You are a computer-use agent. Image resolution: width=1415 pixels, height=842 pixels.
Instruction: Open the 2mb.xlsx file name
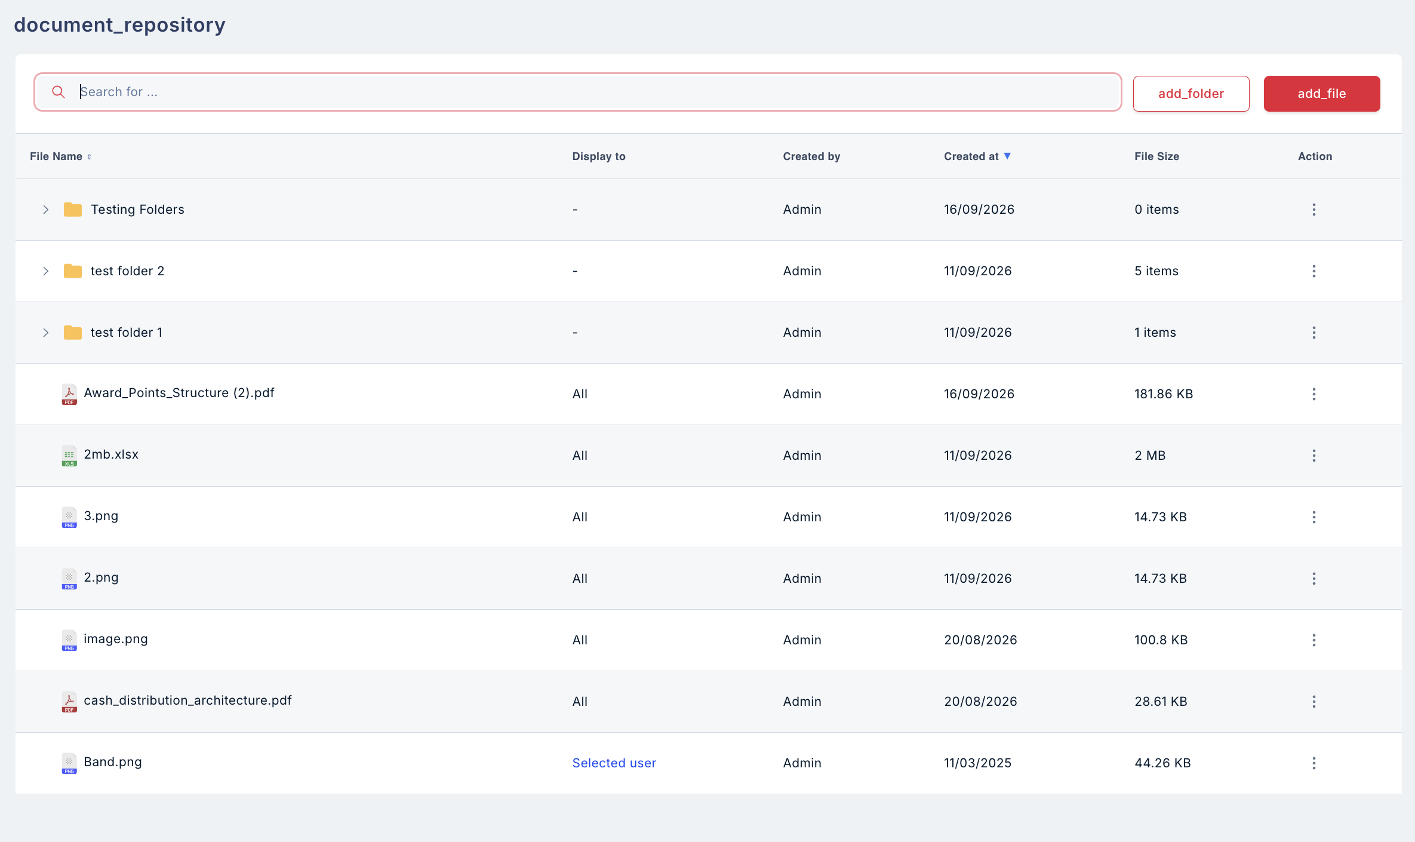coord(111,454)
